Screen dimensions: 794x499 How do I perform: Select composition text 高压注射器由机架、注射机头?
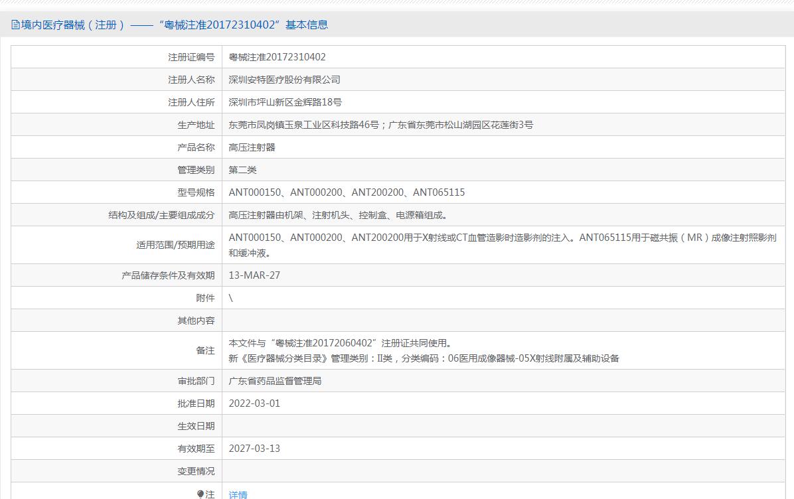click(338, 215)
